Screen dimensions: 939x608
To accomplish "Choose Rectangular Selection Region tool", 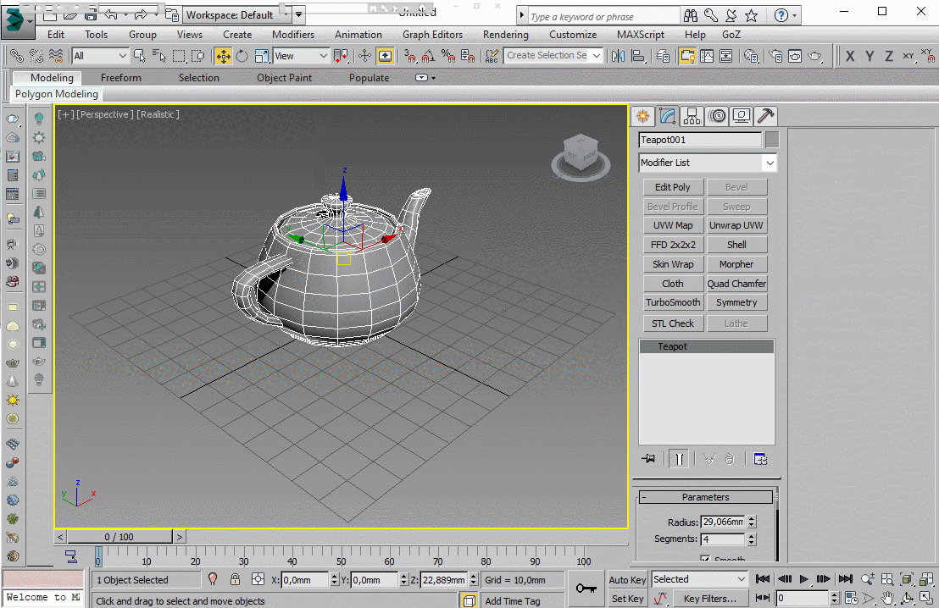I will click(x=179, y=56).
